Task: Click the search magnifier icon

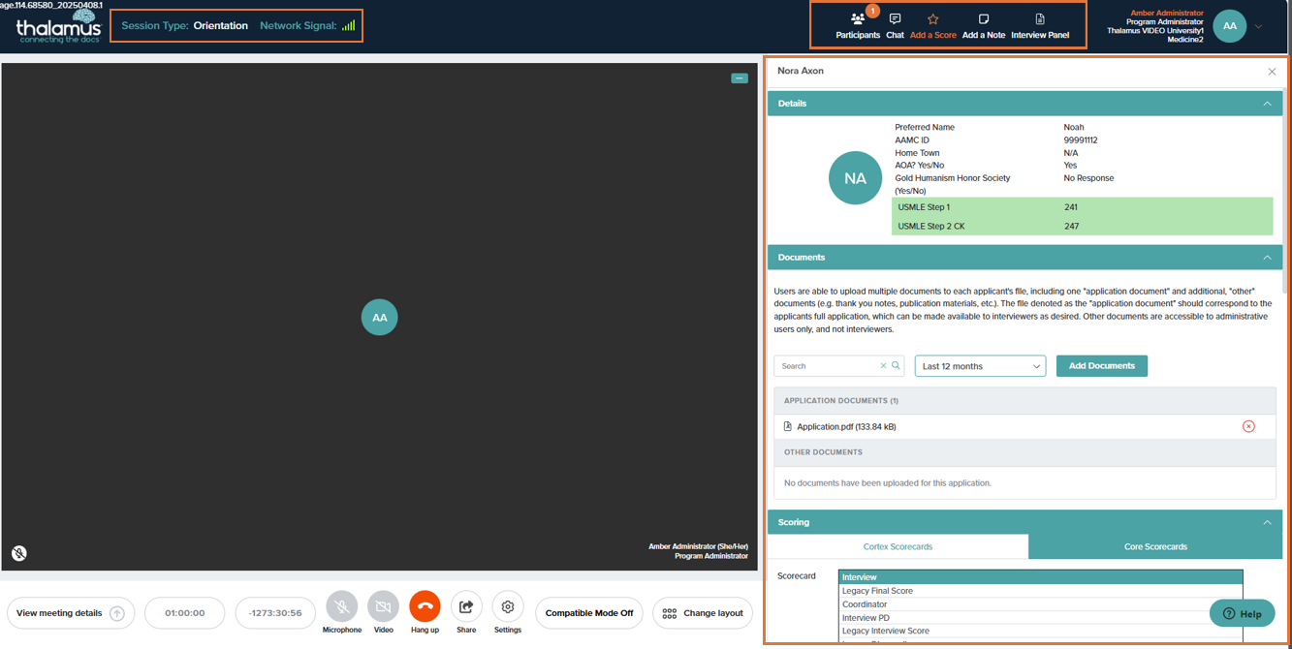Action: (x=896, y=366)
